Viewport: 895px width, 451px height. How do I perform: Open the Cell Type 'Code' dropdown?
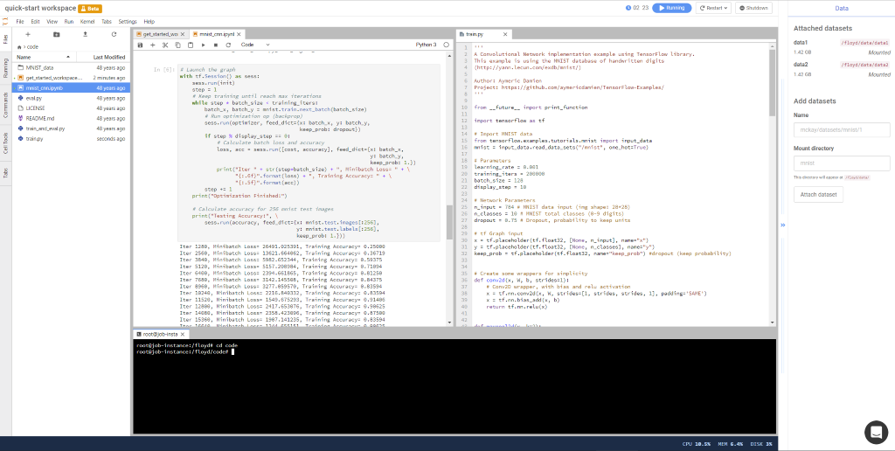255,45
